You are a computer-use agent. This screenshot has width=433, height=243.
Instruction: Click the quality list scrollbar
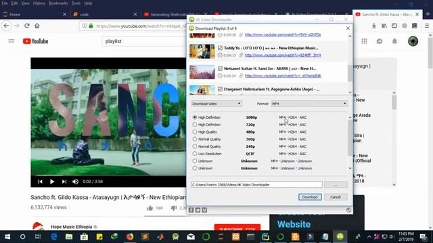(x=350, y=138)
